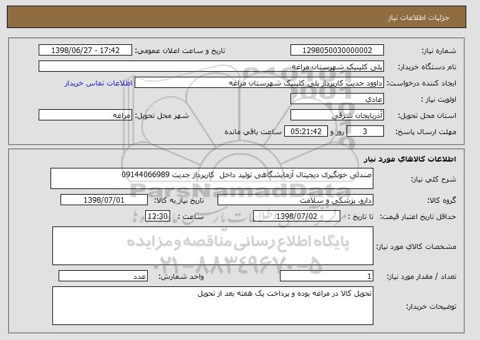Select the استان محل تحویل field
The height and width of the screenshot is (340, 480).
point(337,115)
